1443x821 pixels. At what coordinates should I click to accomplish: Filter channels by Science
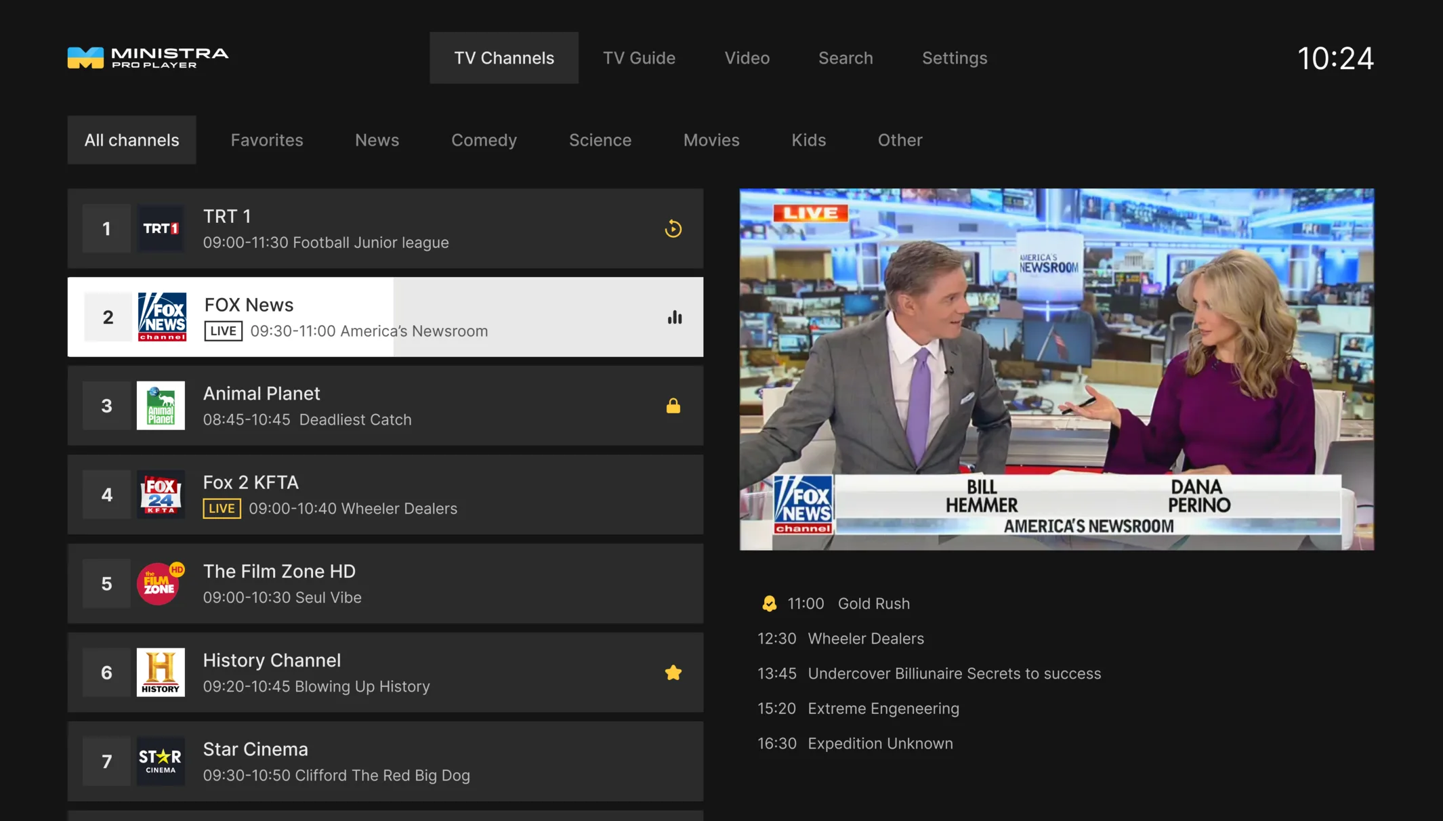[x=600, y=140]
